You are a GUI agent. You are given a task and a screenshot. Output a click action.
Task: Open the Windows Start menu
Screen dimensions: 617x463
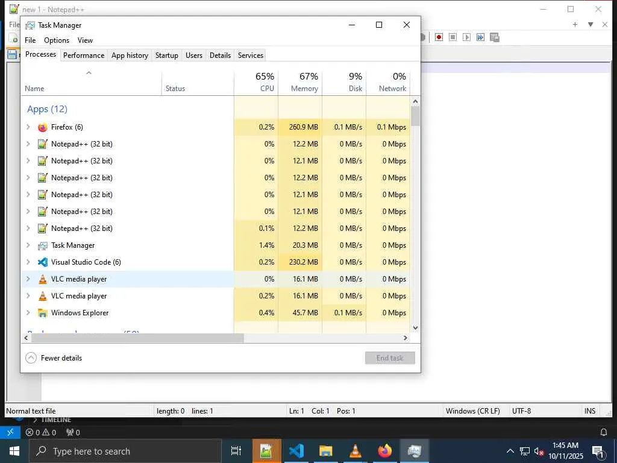pos(14,451)
